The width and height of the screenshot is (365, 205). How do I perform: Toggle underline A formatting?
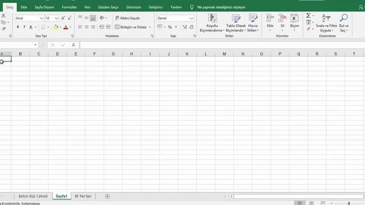point(31,27)
